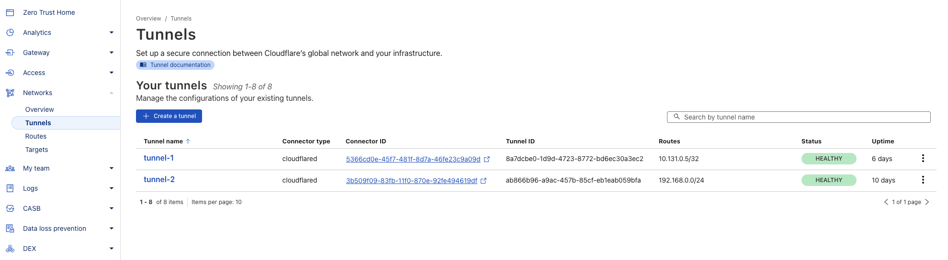Viewport: 948px width, 260px height.
Task: Expand the Analytics menu arrow
Action: pyautogui.click(x=112, y=32)
